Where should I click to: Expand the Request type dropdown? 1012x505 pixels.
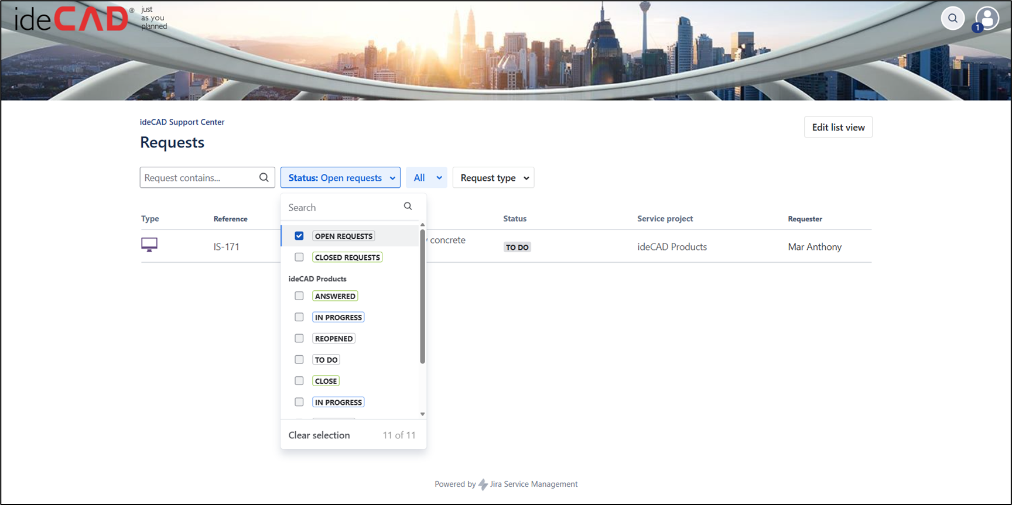(494, 177)
